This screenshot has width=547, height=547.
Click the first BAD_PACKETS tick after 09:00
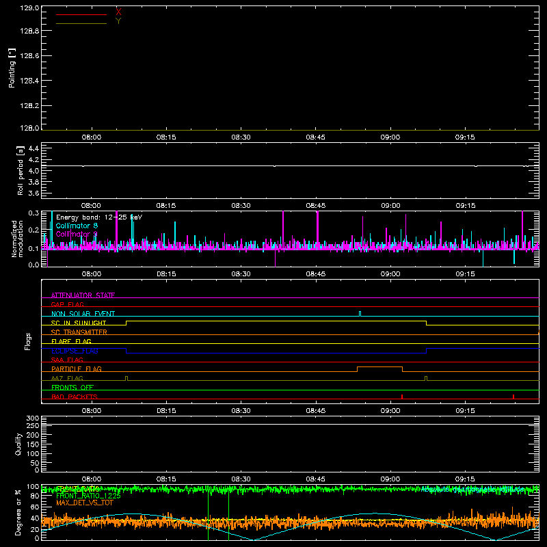pyautogui.click(x=402, y=397)
